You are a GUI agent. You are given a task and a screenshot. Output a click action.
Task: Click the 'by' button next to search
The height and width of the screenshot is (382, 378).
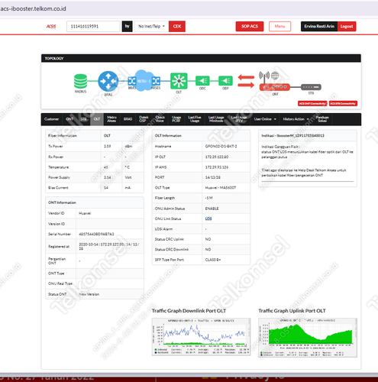(128, 26)
